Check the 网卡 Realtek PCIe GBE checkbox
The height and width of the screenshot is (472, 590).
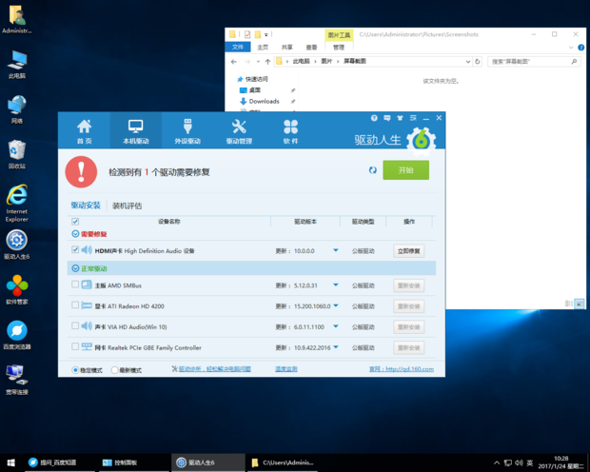[x=75, y=346]
